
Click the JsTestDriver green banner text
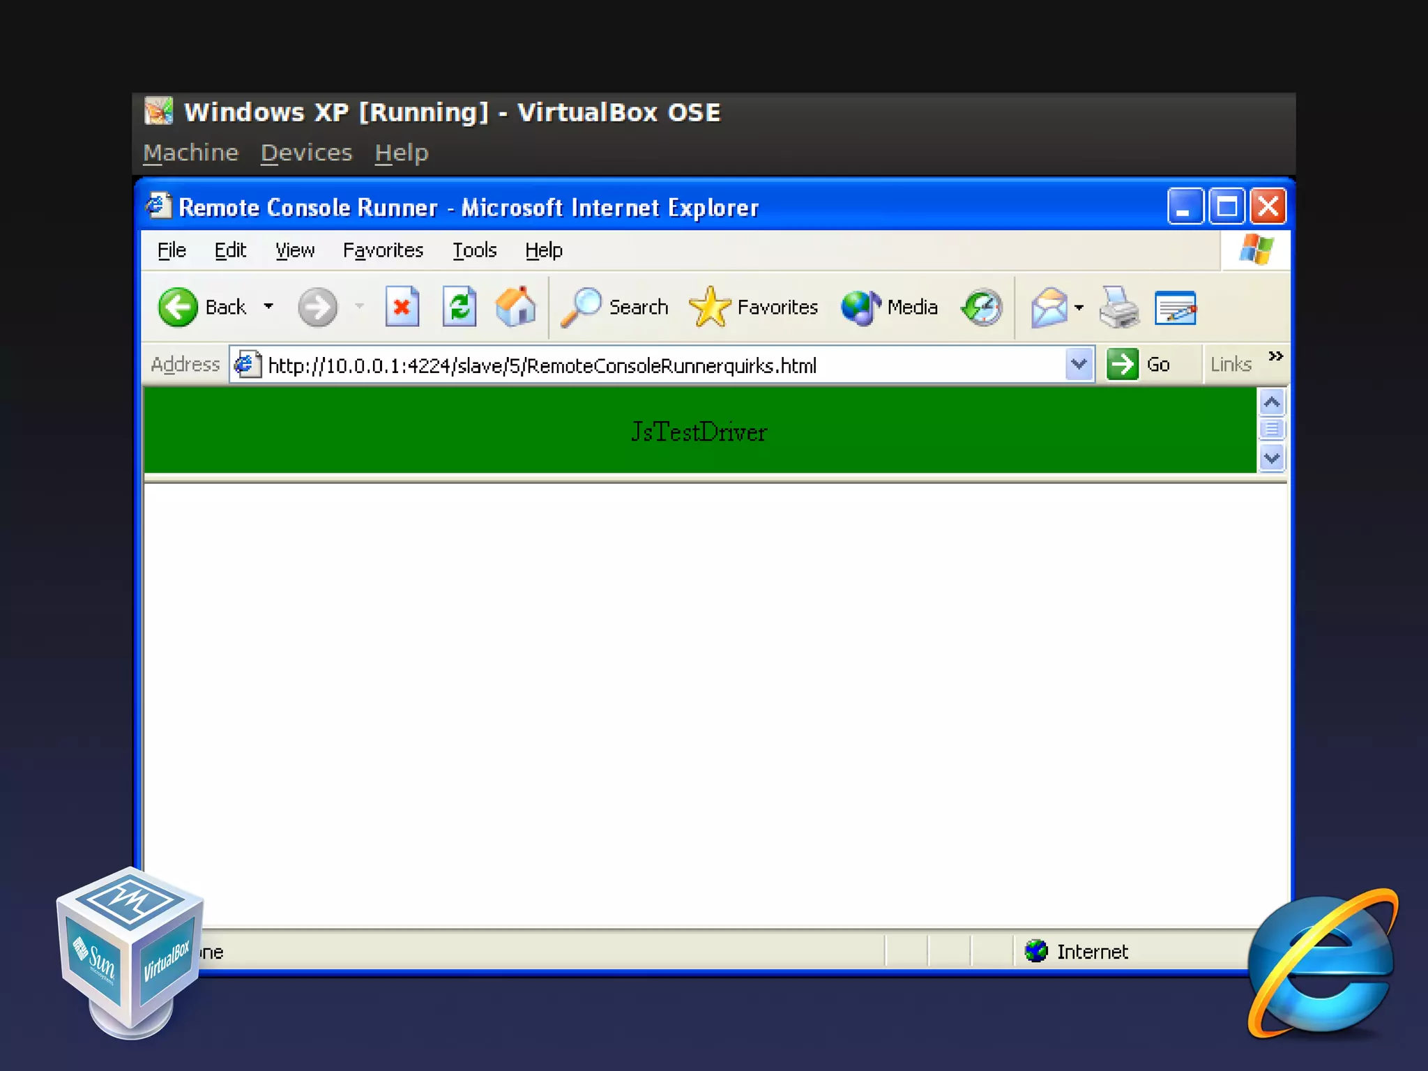[699, 432]
